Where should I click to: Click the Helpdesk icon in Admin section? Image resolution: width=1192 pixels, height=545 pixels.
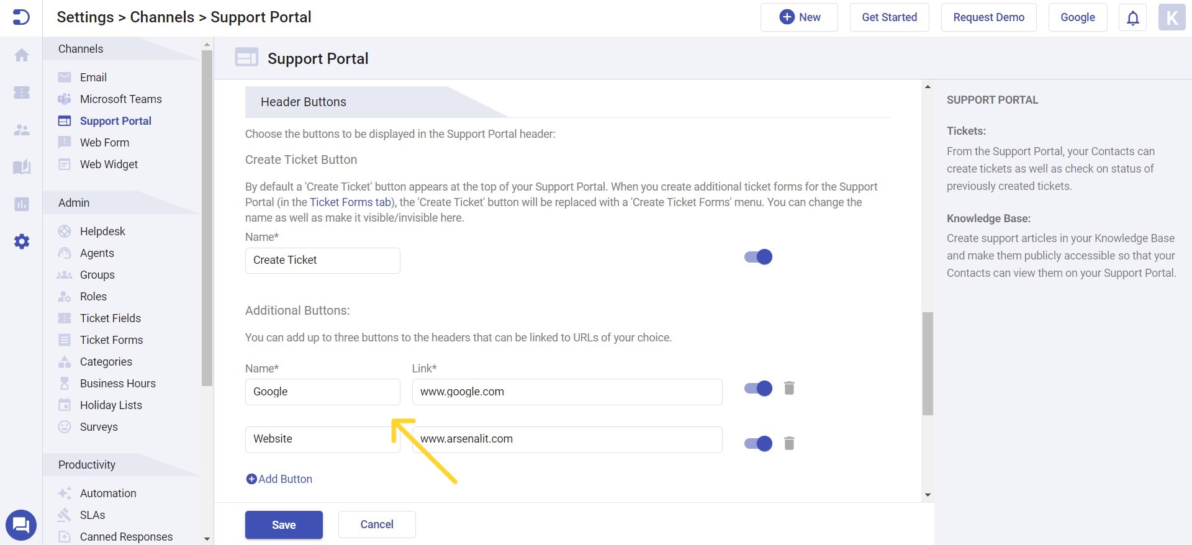pos(65,232)
